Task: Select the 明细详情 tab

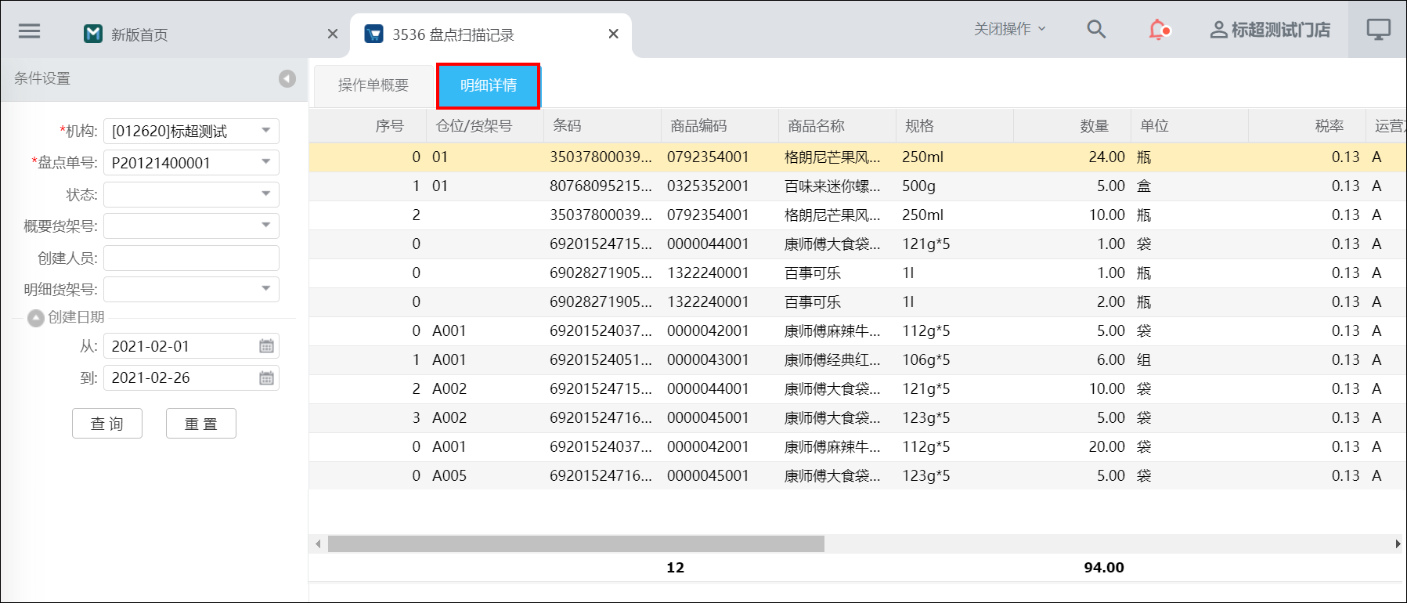Action: (489, 85)
